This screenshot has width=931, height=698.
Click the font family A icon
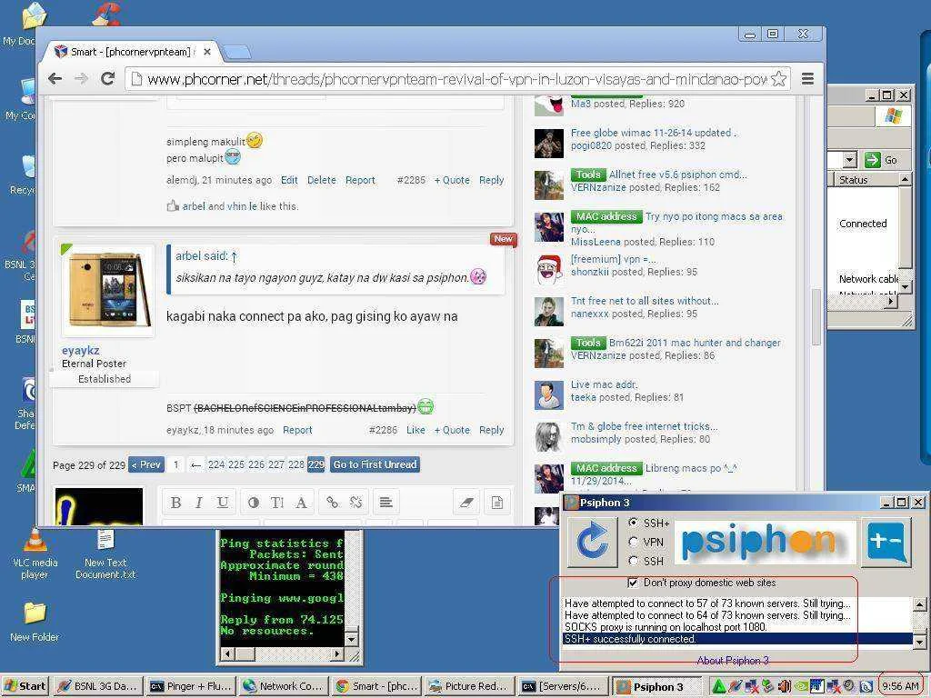[302, 503]
